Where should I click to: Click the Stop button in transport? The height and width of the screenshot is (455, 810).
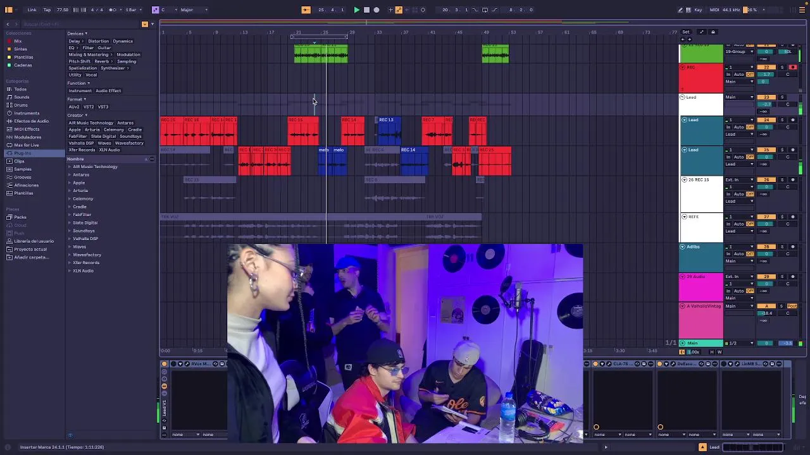point(366,9)
